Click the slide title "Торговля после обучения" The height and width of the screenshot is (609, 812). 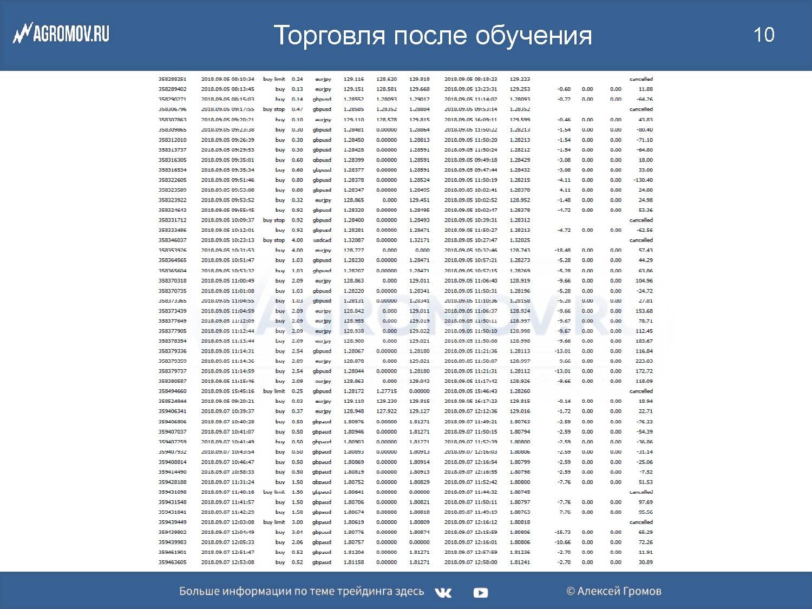pyautogui.click(x=433, y=36)
